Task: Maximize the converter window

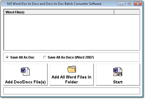Action: (x=129, y=4)
